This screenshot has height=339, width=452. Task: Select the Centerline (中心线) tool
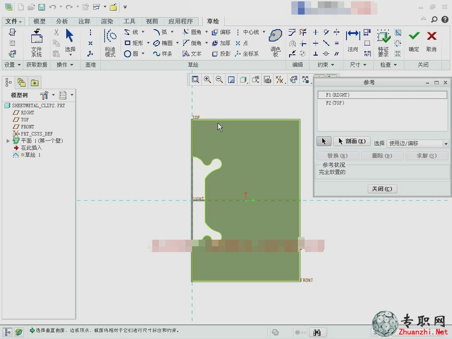248,32
